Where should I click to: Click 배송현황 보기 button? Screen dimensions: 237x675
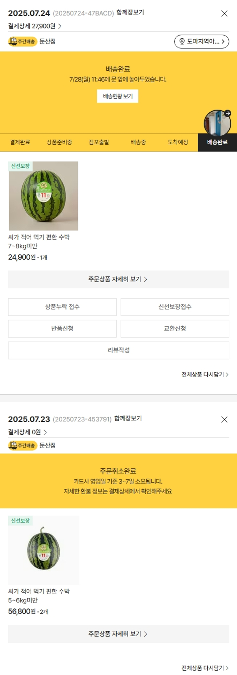pos(118,96)
